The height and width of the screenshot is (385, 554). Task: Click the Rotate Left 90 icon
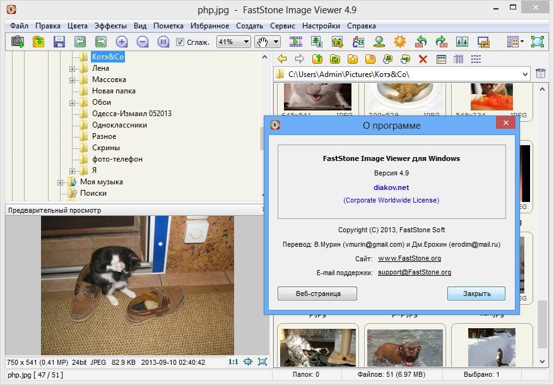pos(421,42)
